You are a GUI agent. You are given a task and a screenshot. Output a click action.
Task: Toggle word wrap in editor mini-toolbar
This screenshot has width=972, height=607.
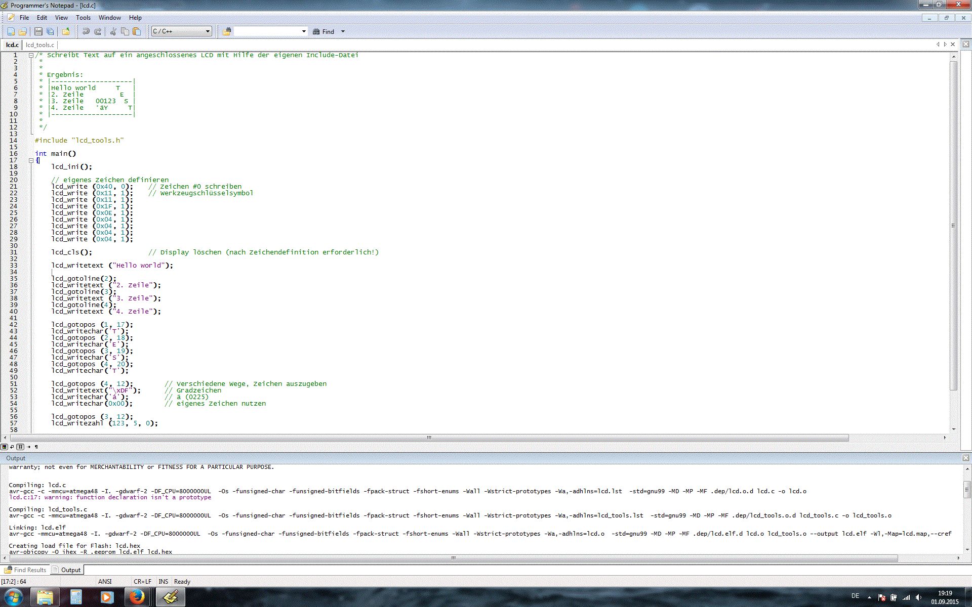[12, 447]
